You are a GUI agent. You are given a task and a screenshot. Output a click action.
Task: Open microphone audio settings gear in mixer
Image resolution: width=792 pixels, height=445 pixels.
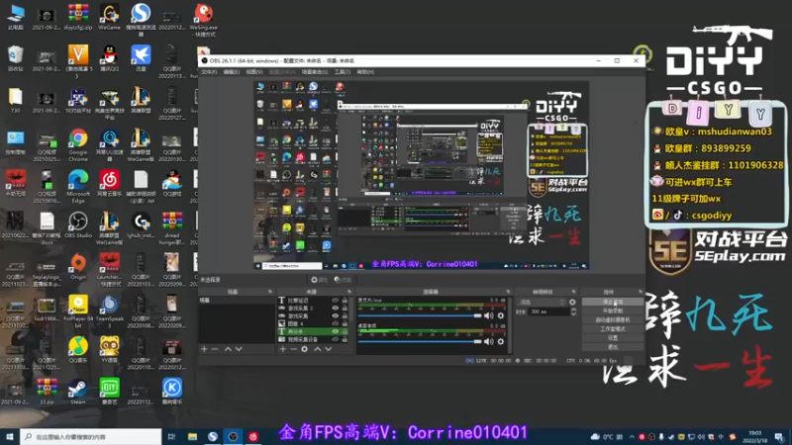(x=501, y=315)
